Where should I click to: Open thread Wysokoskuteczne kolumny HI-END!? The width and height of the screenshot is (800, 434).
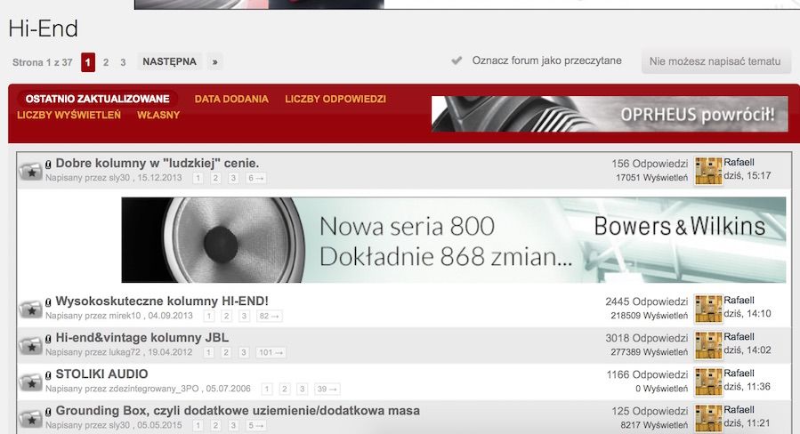(x=162, y=301)
